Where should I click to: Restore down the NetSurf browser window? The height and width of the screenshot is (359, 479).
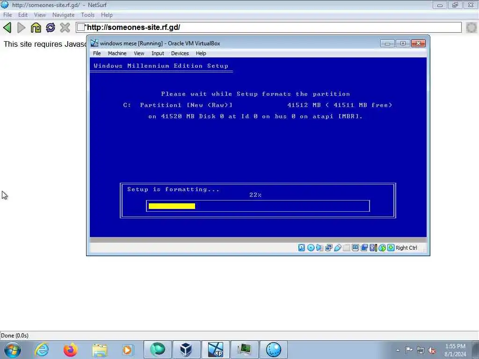coord(455,5)
